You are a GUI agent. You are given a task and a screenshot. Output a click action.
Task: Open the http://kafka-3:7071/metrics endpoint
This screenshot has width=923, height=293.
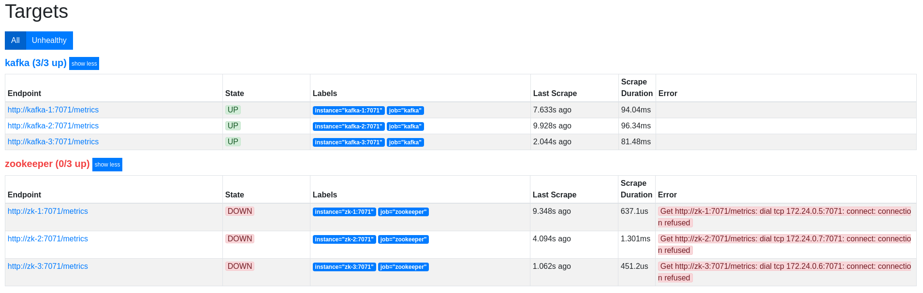(x=53, y=142)
